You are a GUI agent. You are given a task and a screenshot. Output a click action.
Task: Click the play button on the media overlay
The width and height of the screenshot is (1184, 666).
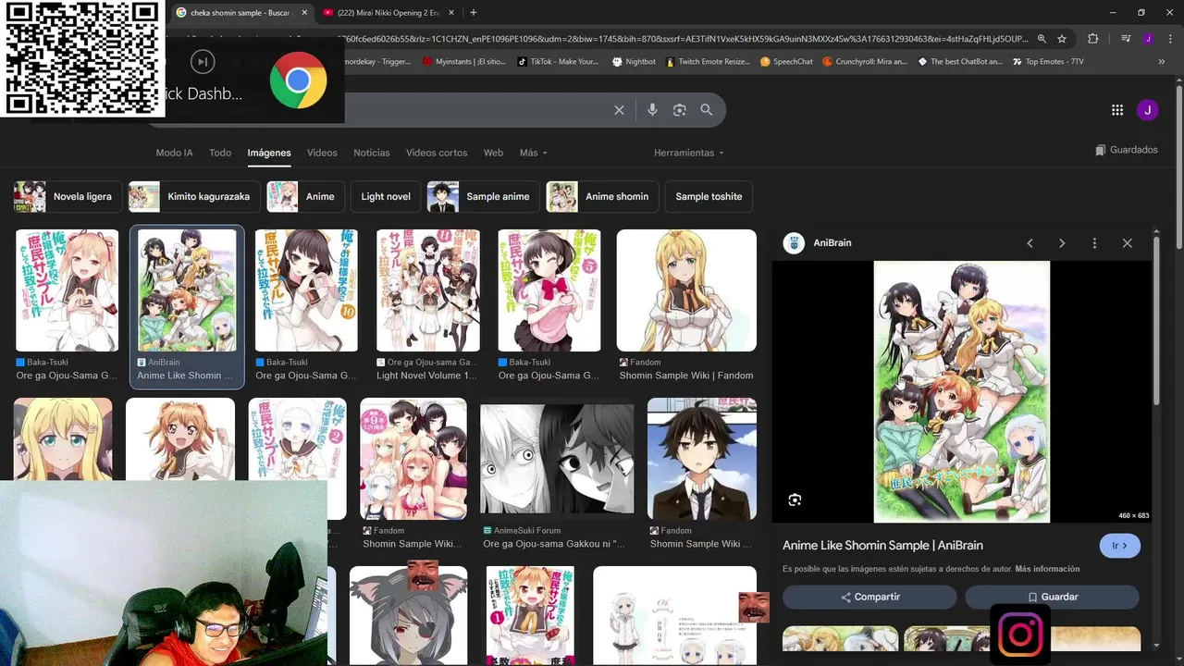pyautogui.click(x=203, y=62)
